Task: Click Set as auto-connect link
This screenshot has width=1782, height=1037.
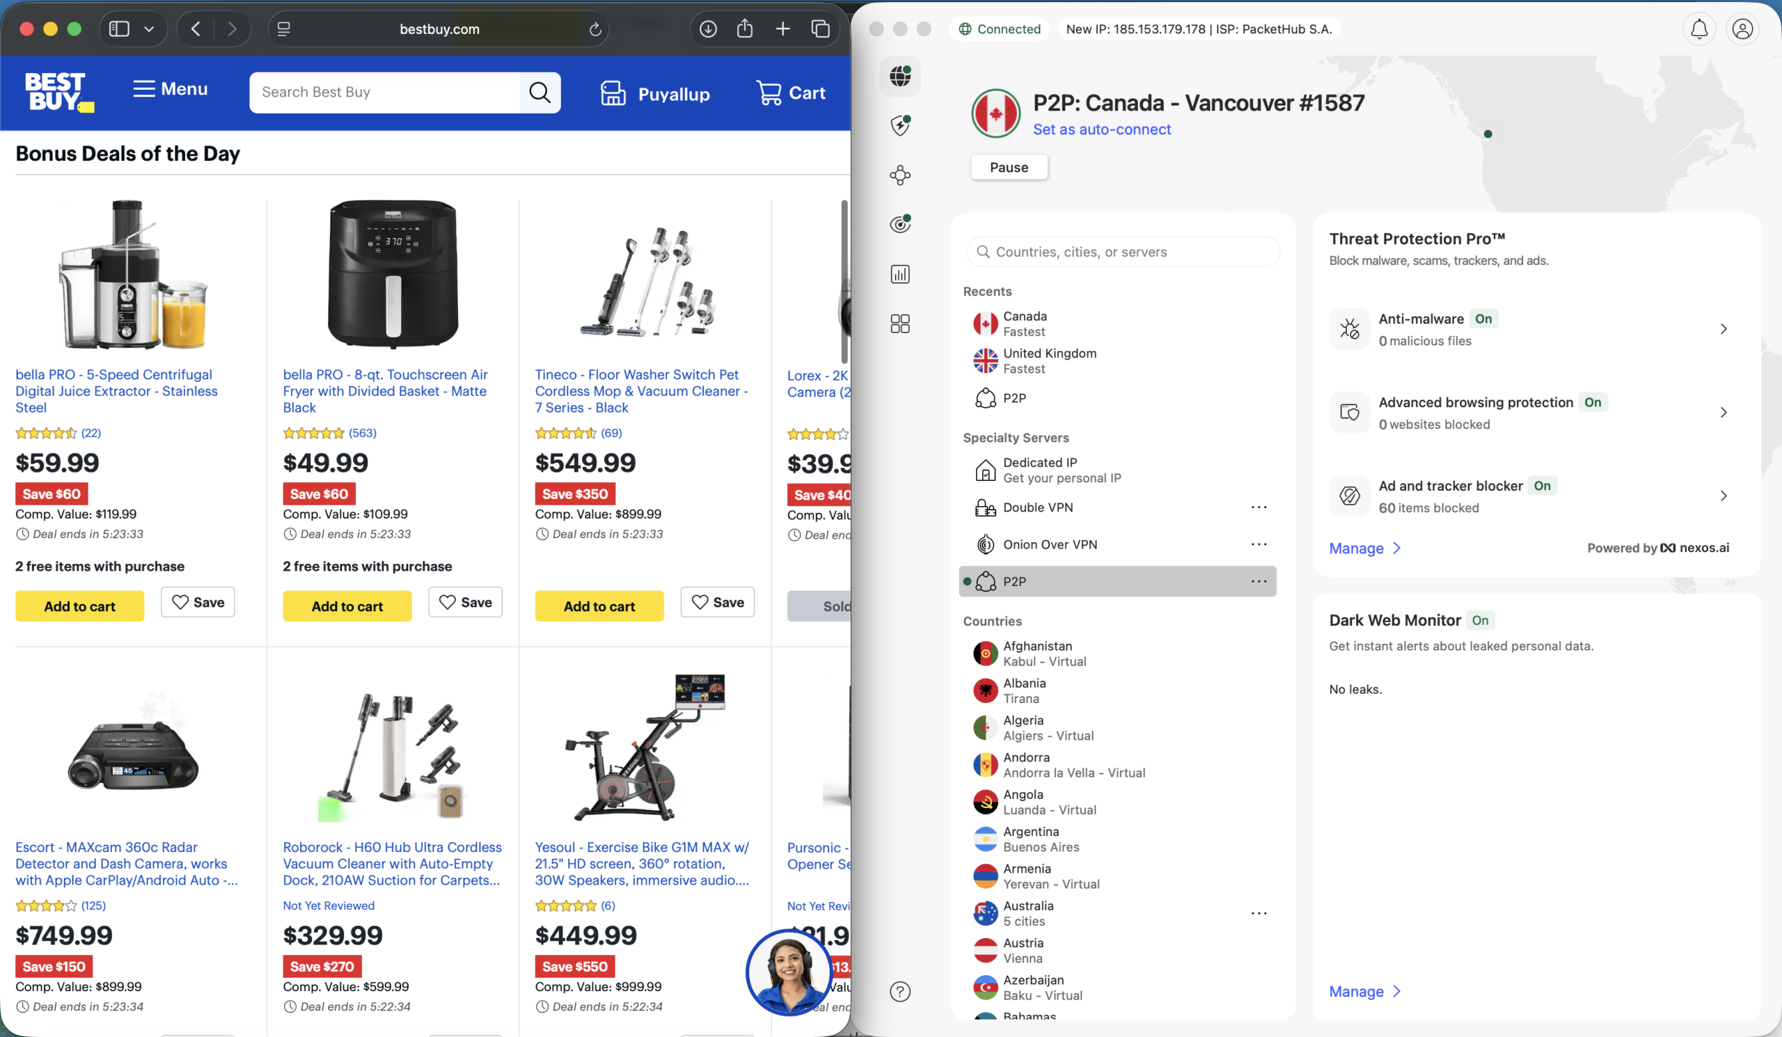Action: (1102, 129)
